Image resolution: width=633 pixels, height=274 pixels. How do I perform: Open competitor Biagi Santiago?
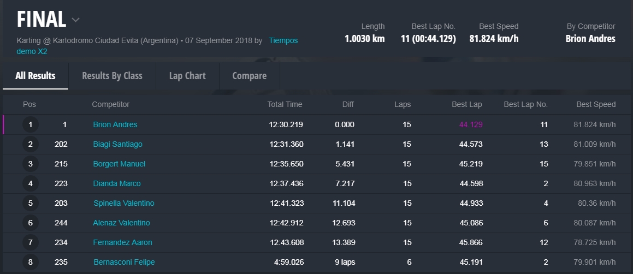(x=117, y=144)
